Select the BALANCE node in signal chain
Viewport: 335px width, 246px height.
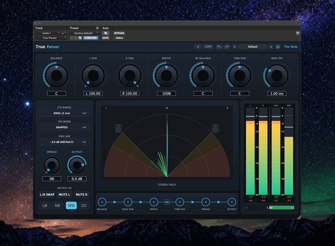click(x=102, y=202)
